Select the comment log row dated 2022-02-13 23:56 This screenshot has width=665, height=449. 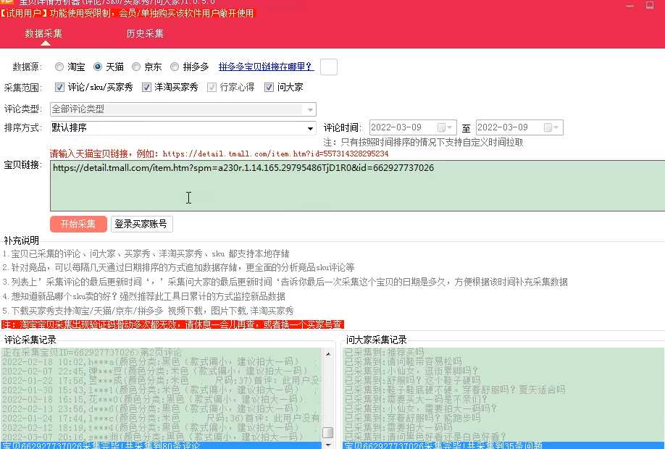pos(161,408)
